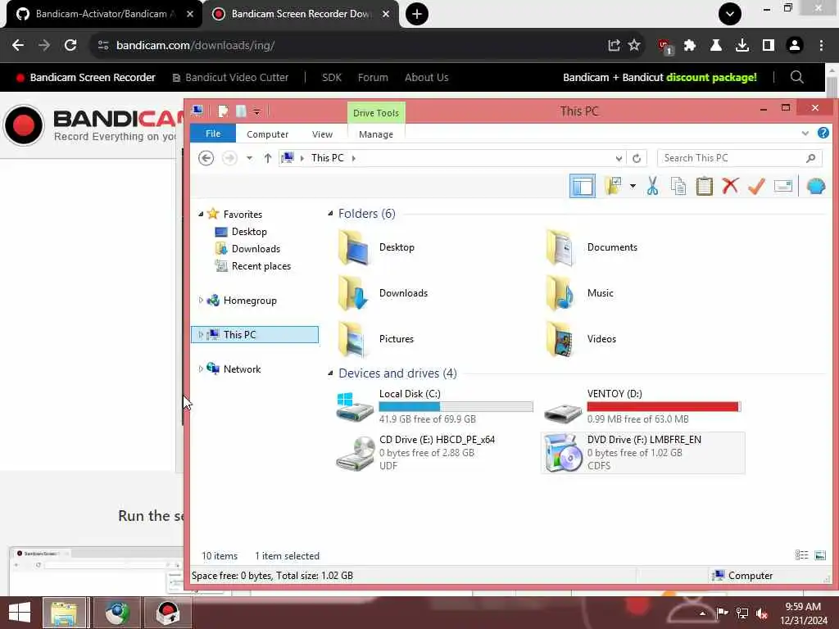Open Bandicam from the taskbar
Screen dimensions: 839x629
pyautogui.click(x=167, y=613)
